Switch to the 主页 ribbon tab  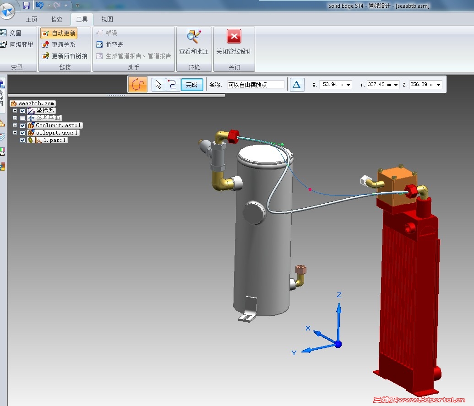32,19
